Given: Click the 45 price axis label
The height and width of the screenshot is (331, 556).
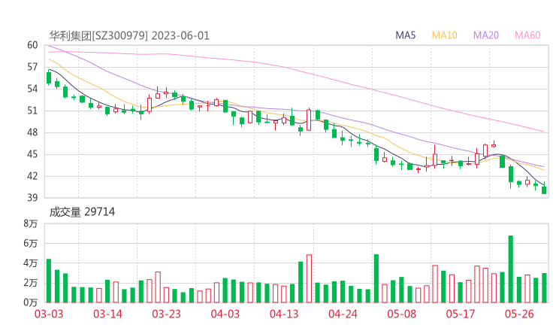Looking at the screenshot, I should 32,154.
